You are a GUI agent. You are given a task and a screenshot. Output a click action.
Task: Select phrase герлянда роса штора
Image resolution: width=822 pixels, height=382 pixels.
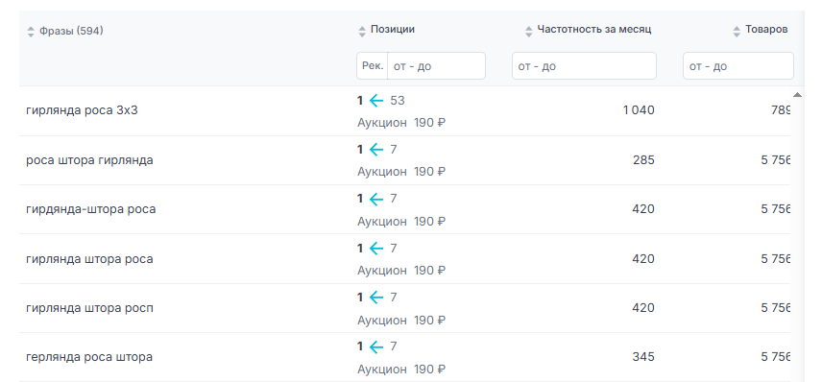[89, 357]
